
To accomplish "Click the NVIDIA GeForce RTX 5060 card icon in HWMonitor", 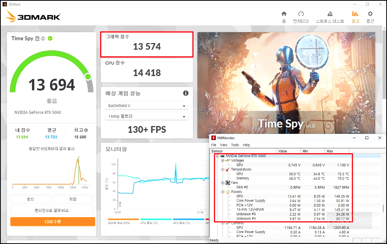I will tap(222, 156).
